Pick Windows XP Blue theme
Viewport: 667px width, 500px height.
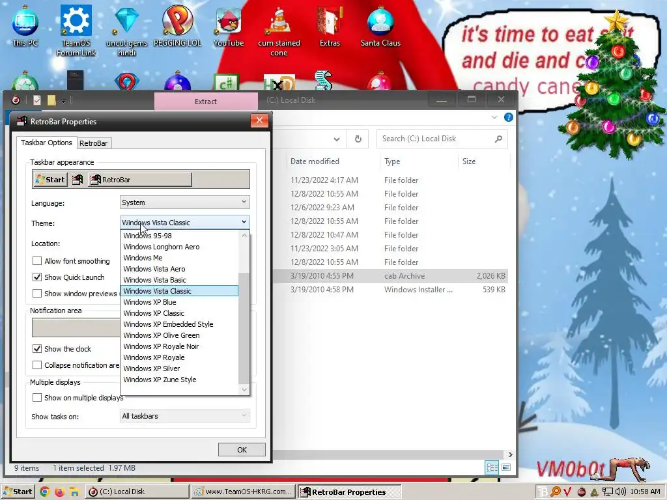(179, 302)
